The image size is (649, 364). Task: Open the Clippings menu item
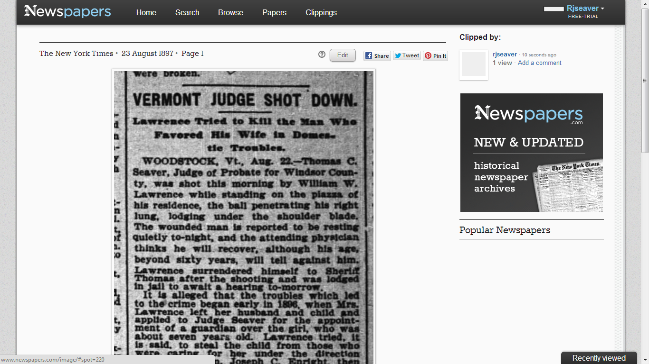[321, 13]
